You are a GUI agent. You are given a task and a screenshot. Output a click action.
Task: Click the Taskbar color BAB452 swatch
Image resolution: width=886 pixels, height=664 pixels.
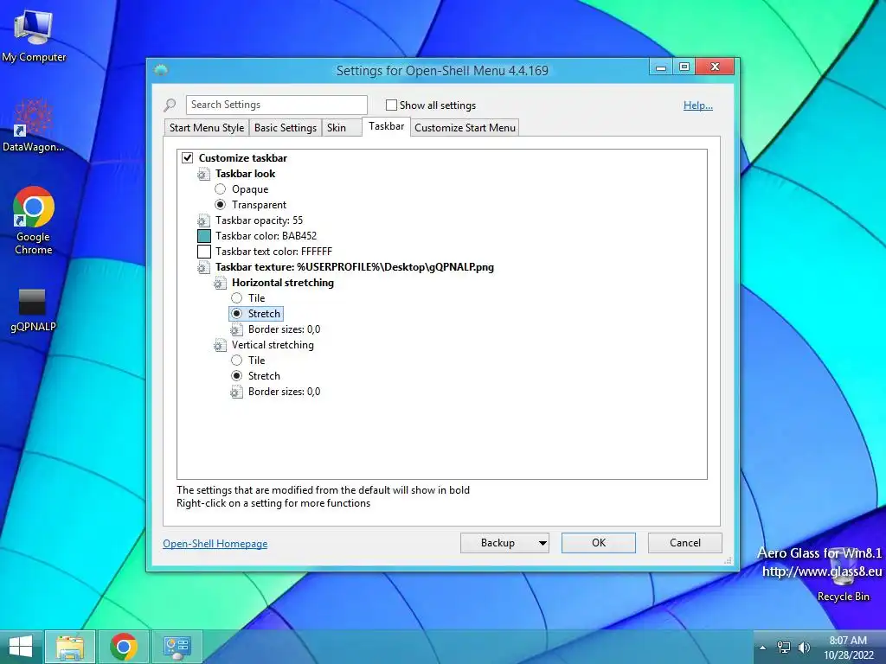(204, 236)
